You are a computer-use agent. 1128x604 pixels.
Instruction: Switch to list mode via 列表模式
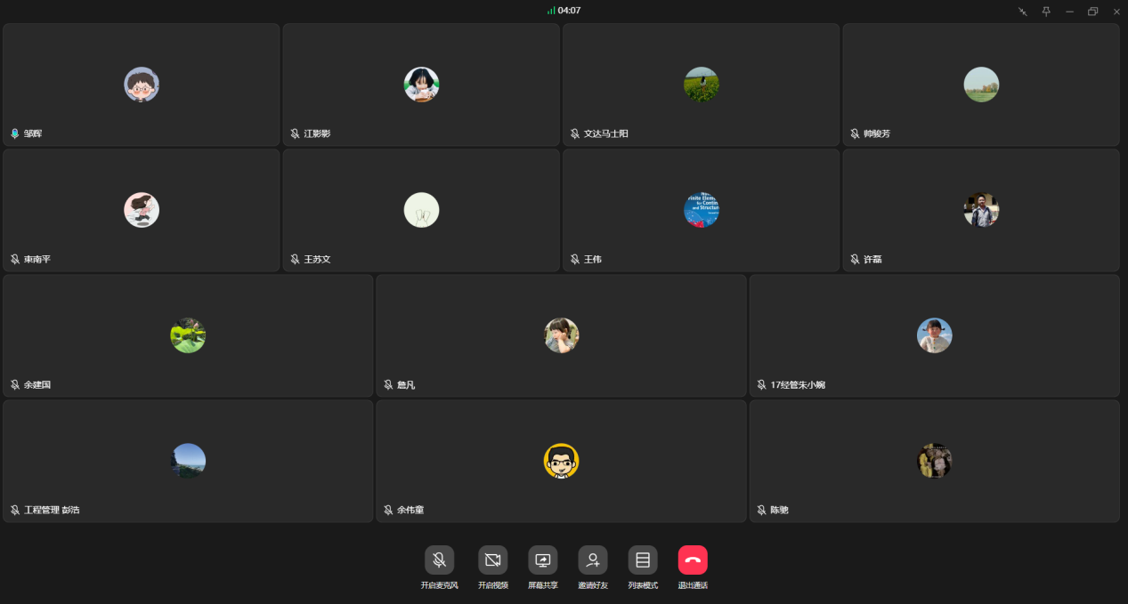coord(642,560)
